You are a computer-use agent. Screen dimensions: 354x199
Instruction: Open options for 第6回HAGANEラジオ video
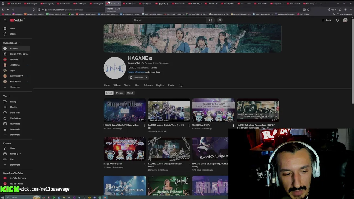[233, 125]
